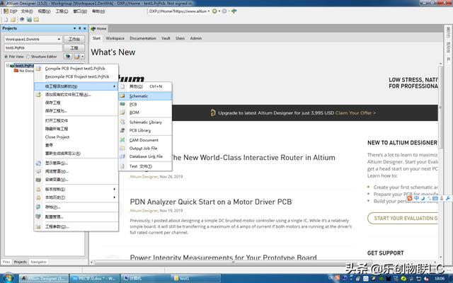The height and width of the screenshot is (283, 453).
Task: Click the Claim Your Offer link
Action: (x=355, y=113)
